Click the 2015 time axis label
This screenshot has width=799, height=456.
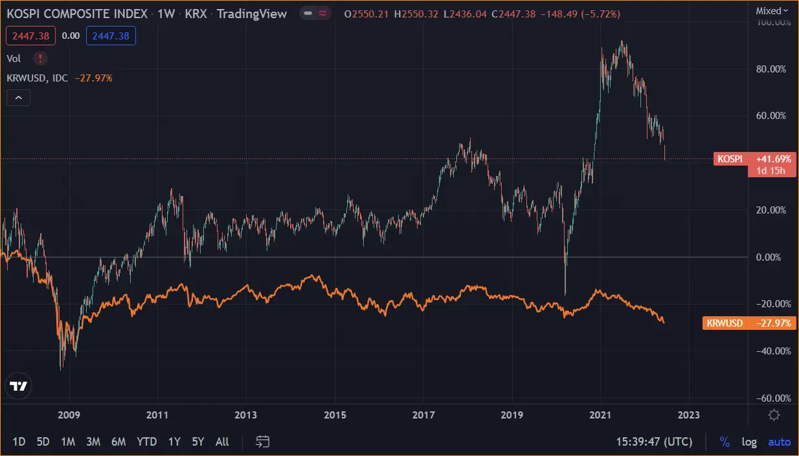(x=335, y=415)
